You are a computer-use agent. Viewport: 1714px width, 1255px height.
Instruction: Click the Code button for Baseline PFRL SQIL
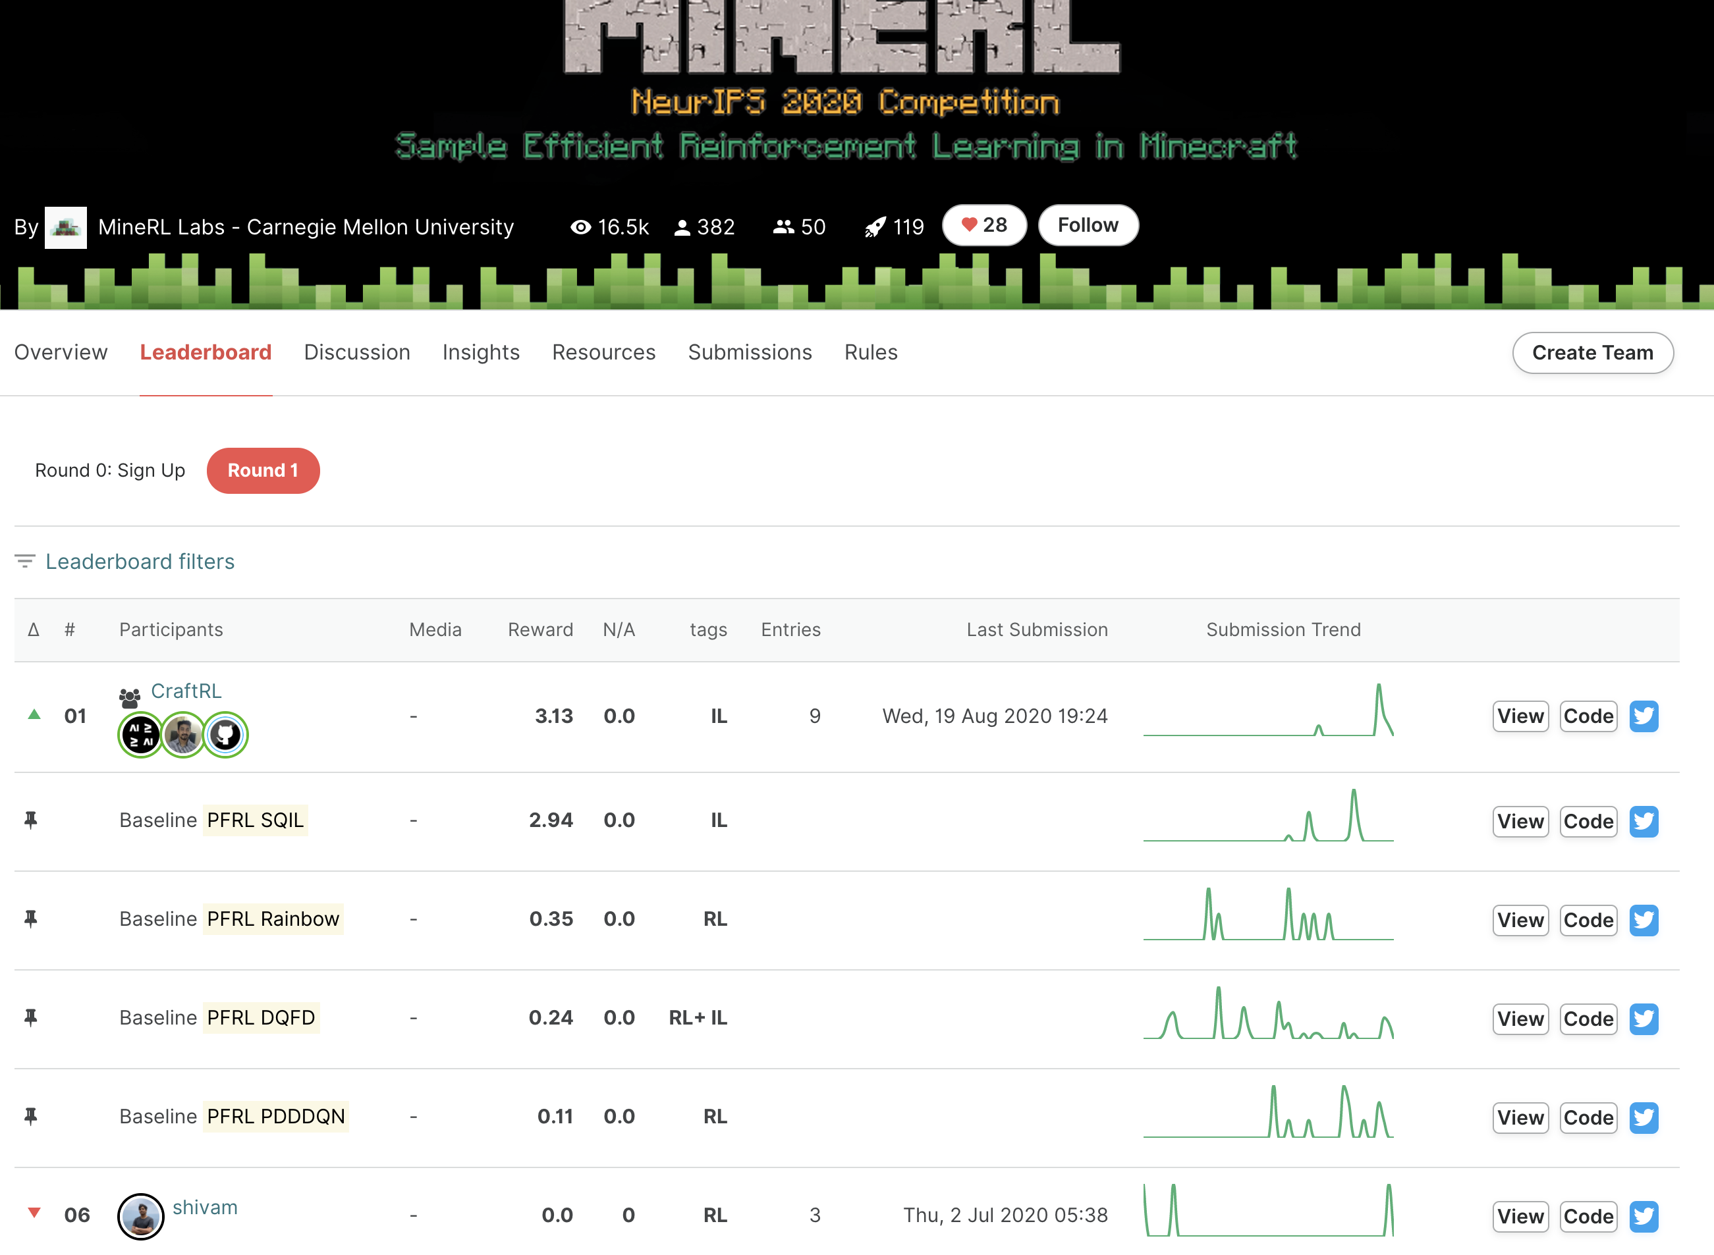(1586, 820)
